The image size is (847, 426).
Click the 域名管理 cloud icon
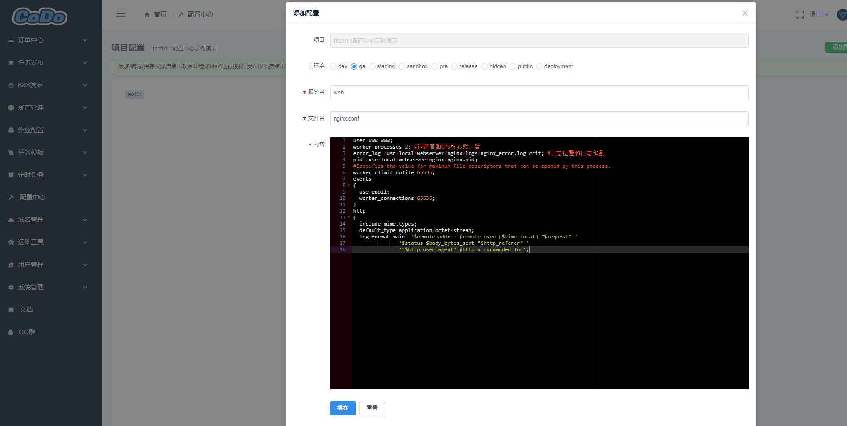[x=11, y=220]
